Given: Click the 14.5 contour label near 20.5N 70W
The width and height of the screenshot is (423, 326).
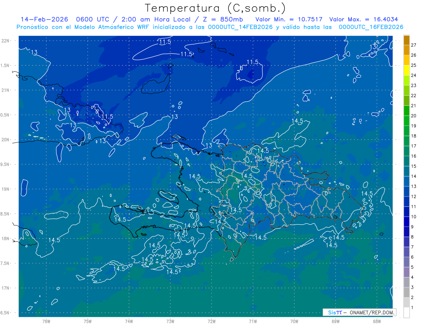Looking at the screenshot, I should (297, 121).
